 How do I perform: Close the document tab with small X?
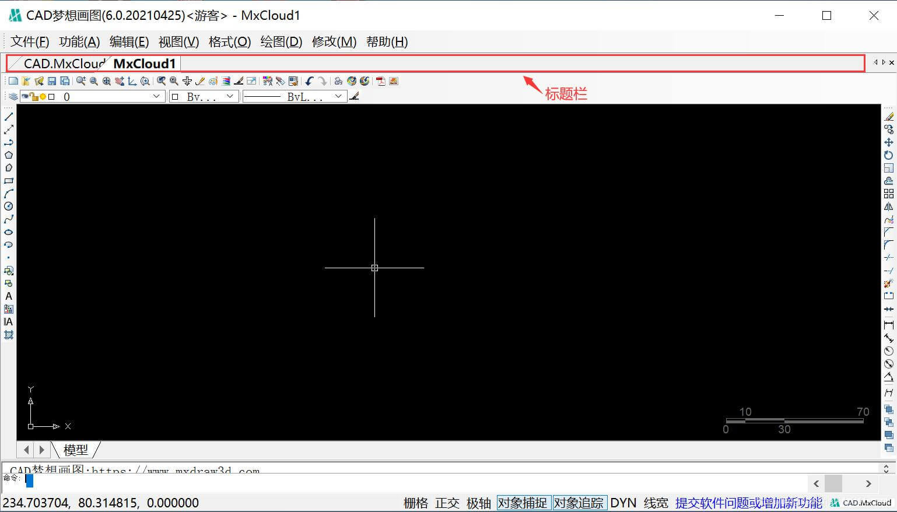click(x=891, y=62)
